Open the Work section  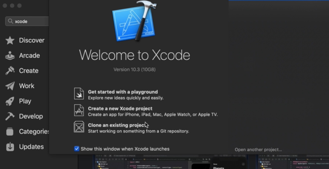tap(27, 86)
